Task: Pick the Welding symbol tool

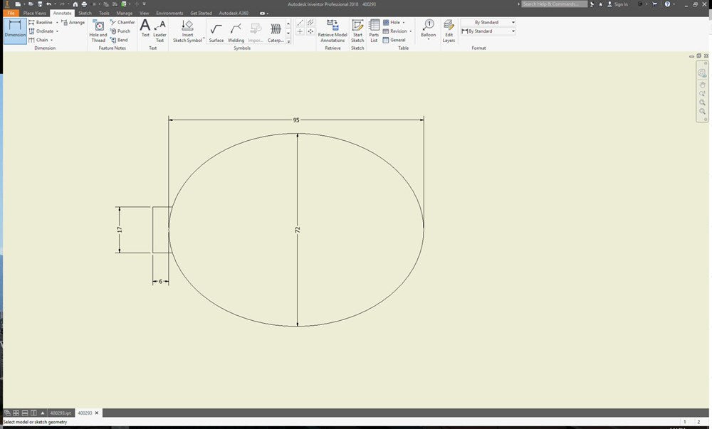Action: 236,31
